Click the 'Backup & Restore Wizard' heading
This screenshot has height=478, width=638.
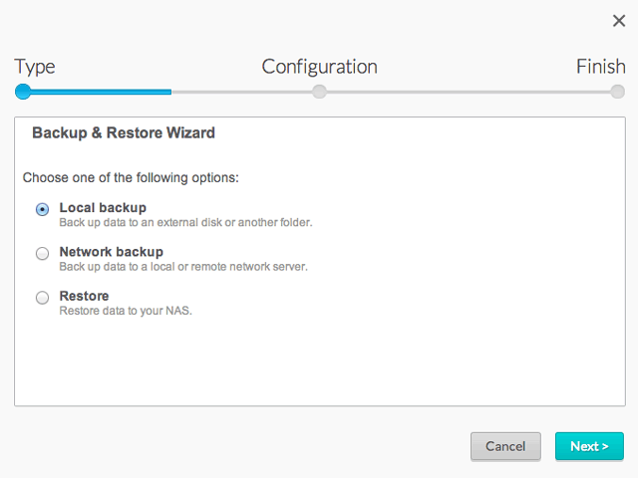[x=124, y=132]
